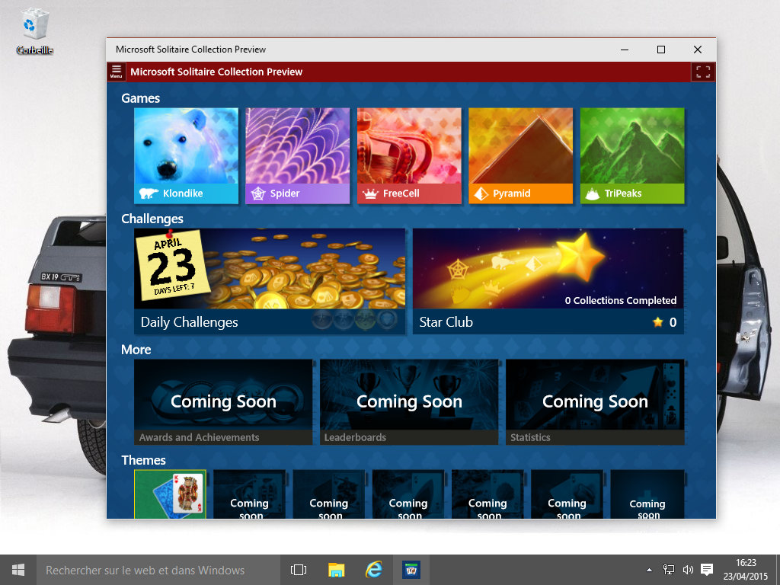Launch File Explorer from taskbar

click(336, 570)
